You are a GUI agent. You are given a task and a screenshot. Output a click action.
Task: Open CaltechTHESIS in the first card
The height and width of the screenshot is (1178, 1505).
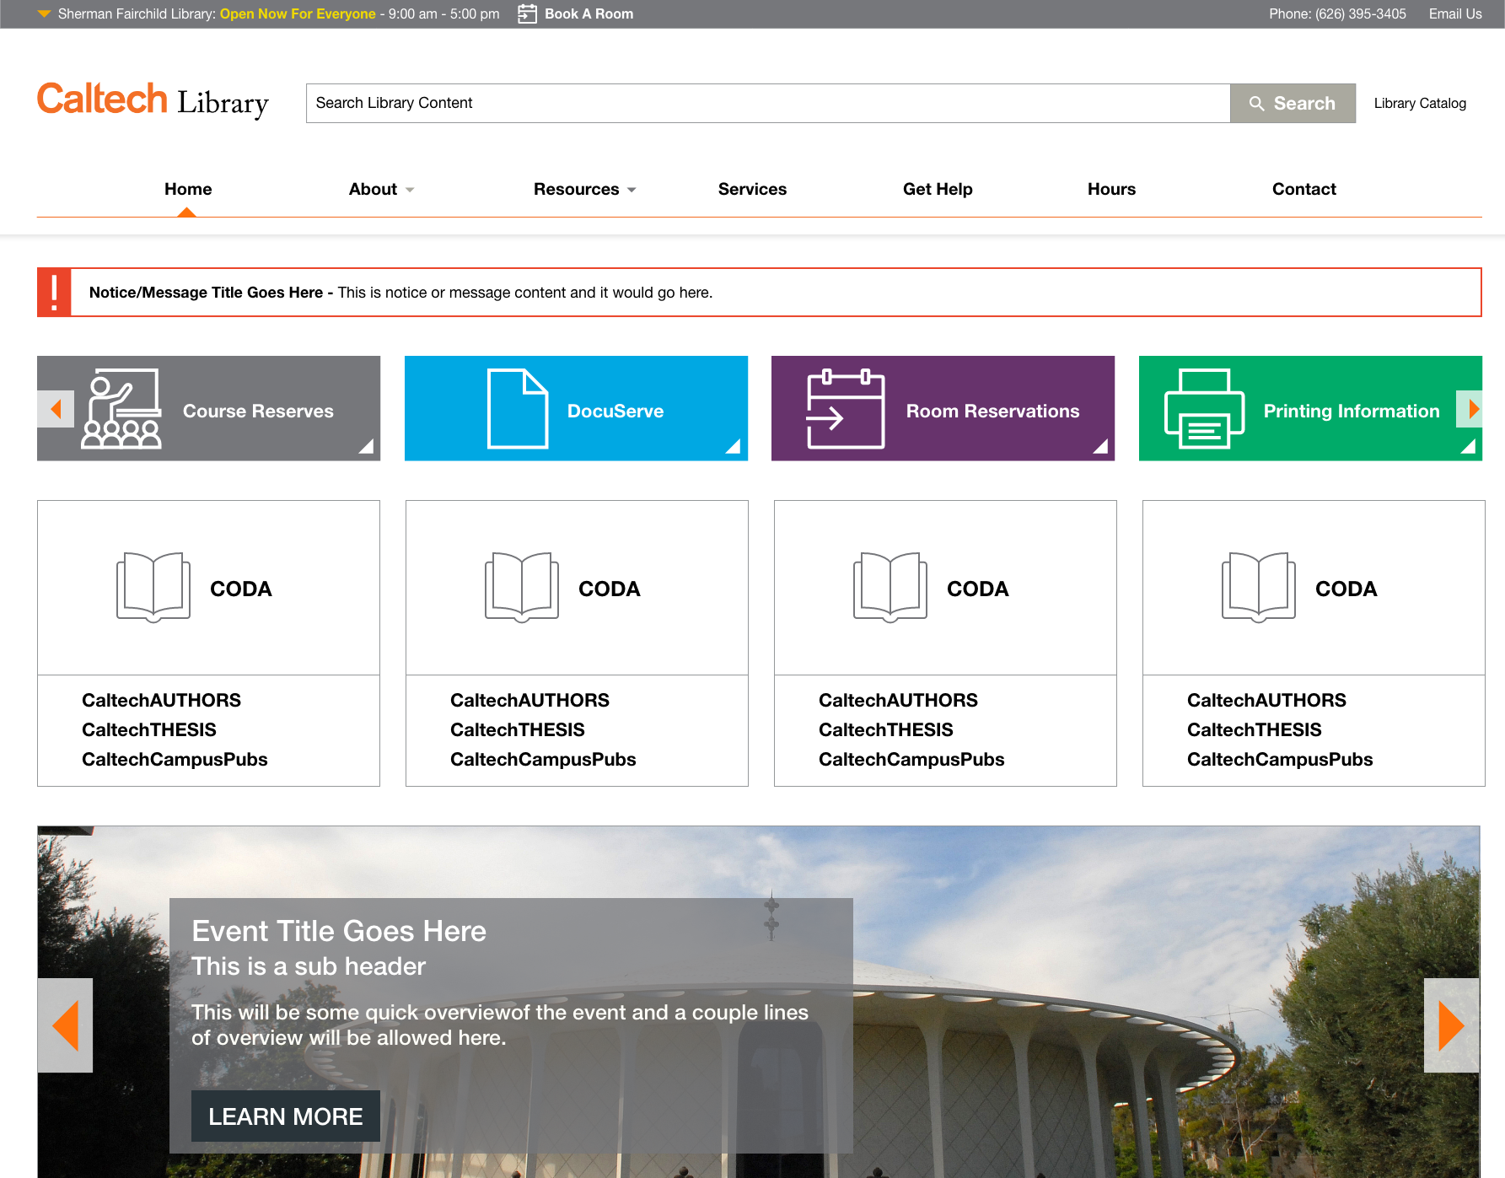(149, 729)
